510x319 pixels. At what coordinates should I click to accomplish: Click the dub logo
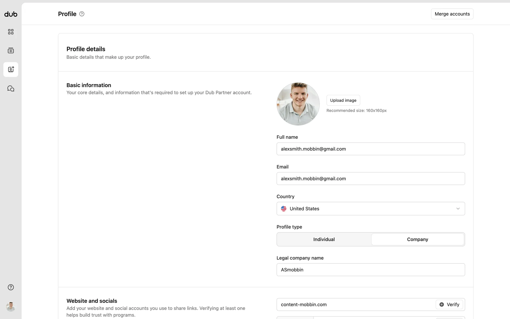point(11,14)
